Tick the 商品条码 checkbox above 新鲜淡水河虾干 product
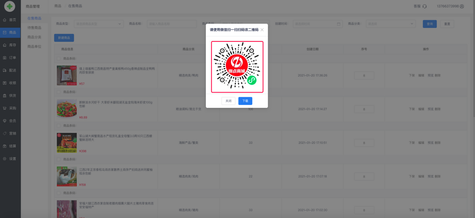This screenshot has width=475, height=218. (59, 92)
